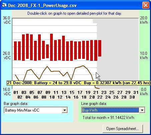
Task: Click day label 15 on the x-axis
Action: point(72,93)
